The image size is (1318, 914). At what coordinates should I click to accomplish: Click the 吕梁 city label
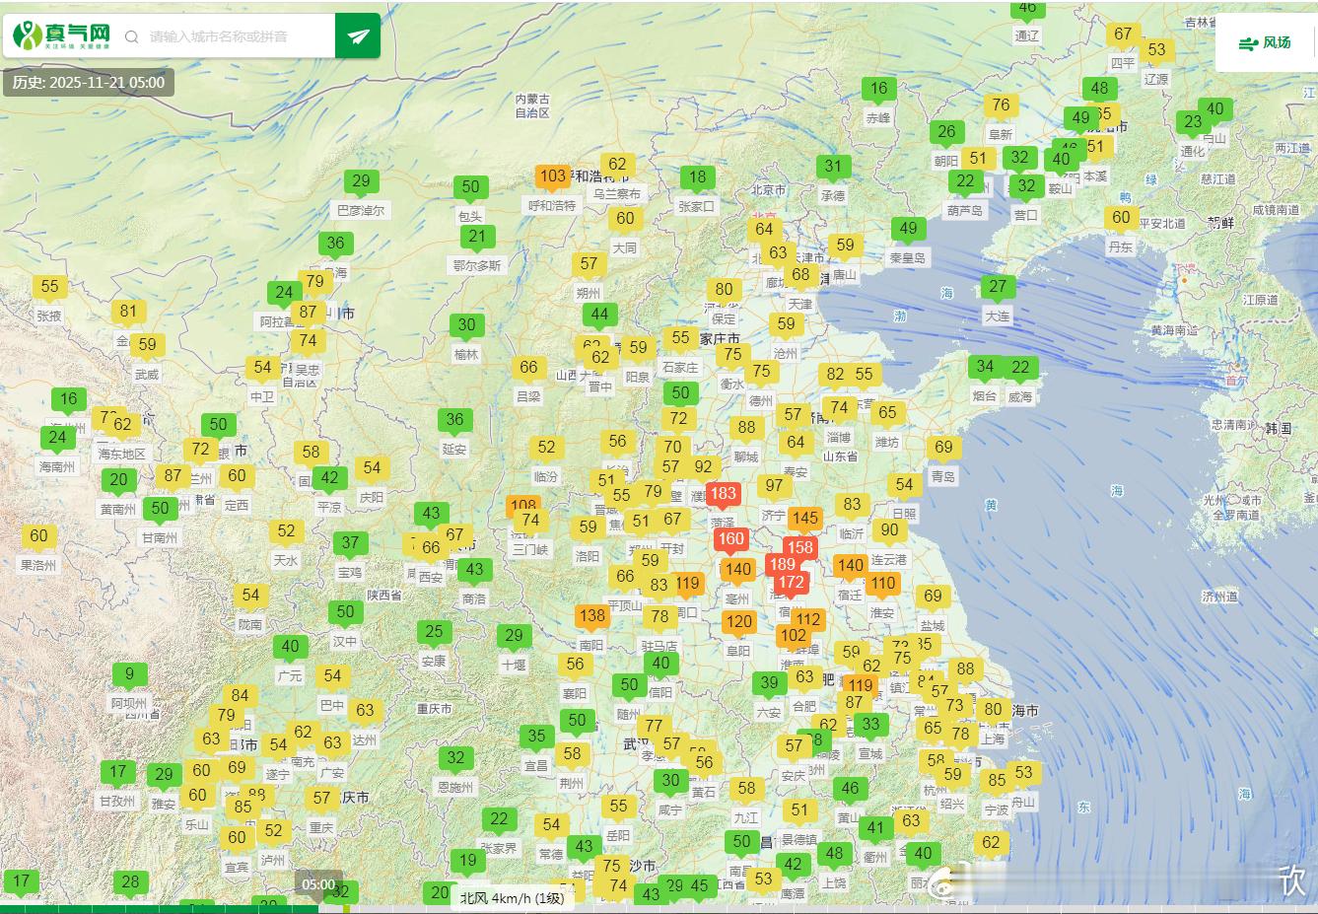[528, 397]
